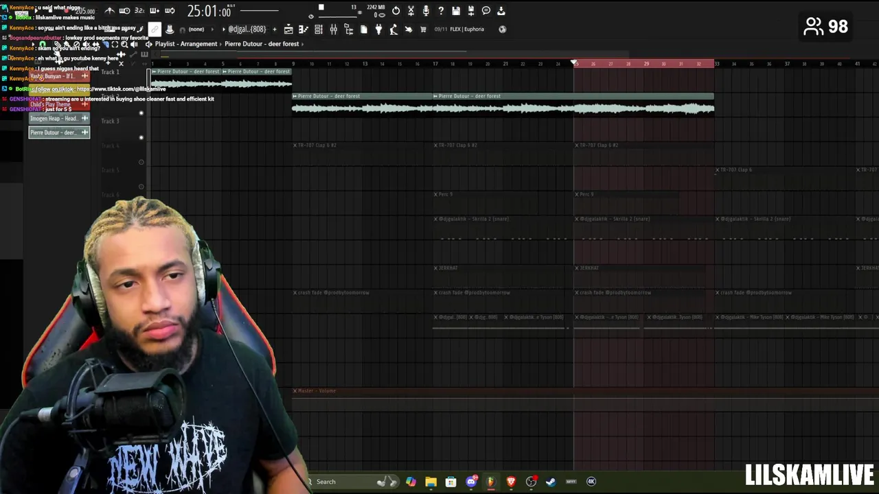Select Child's Play Theme clip in picker

pyautogui.click(x=59, y=104)
